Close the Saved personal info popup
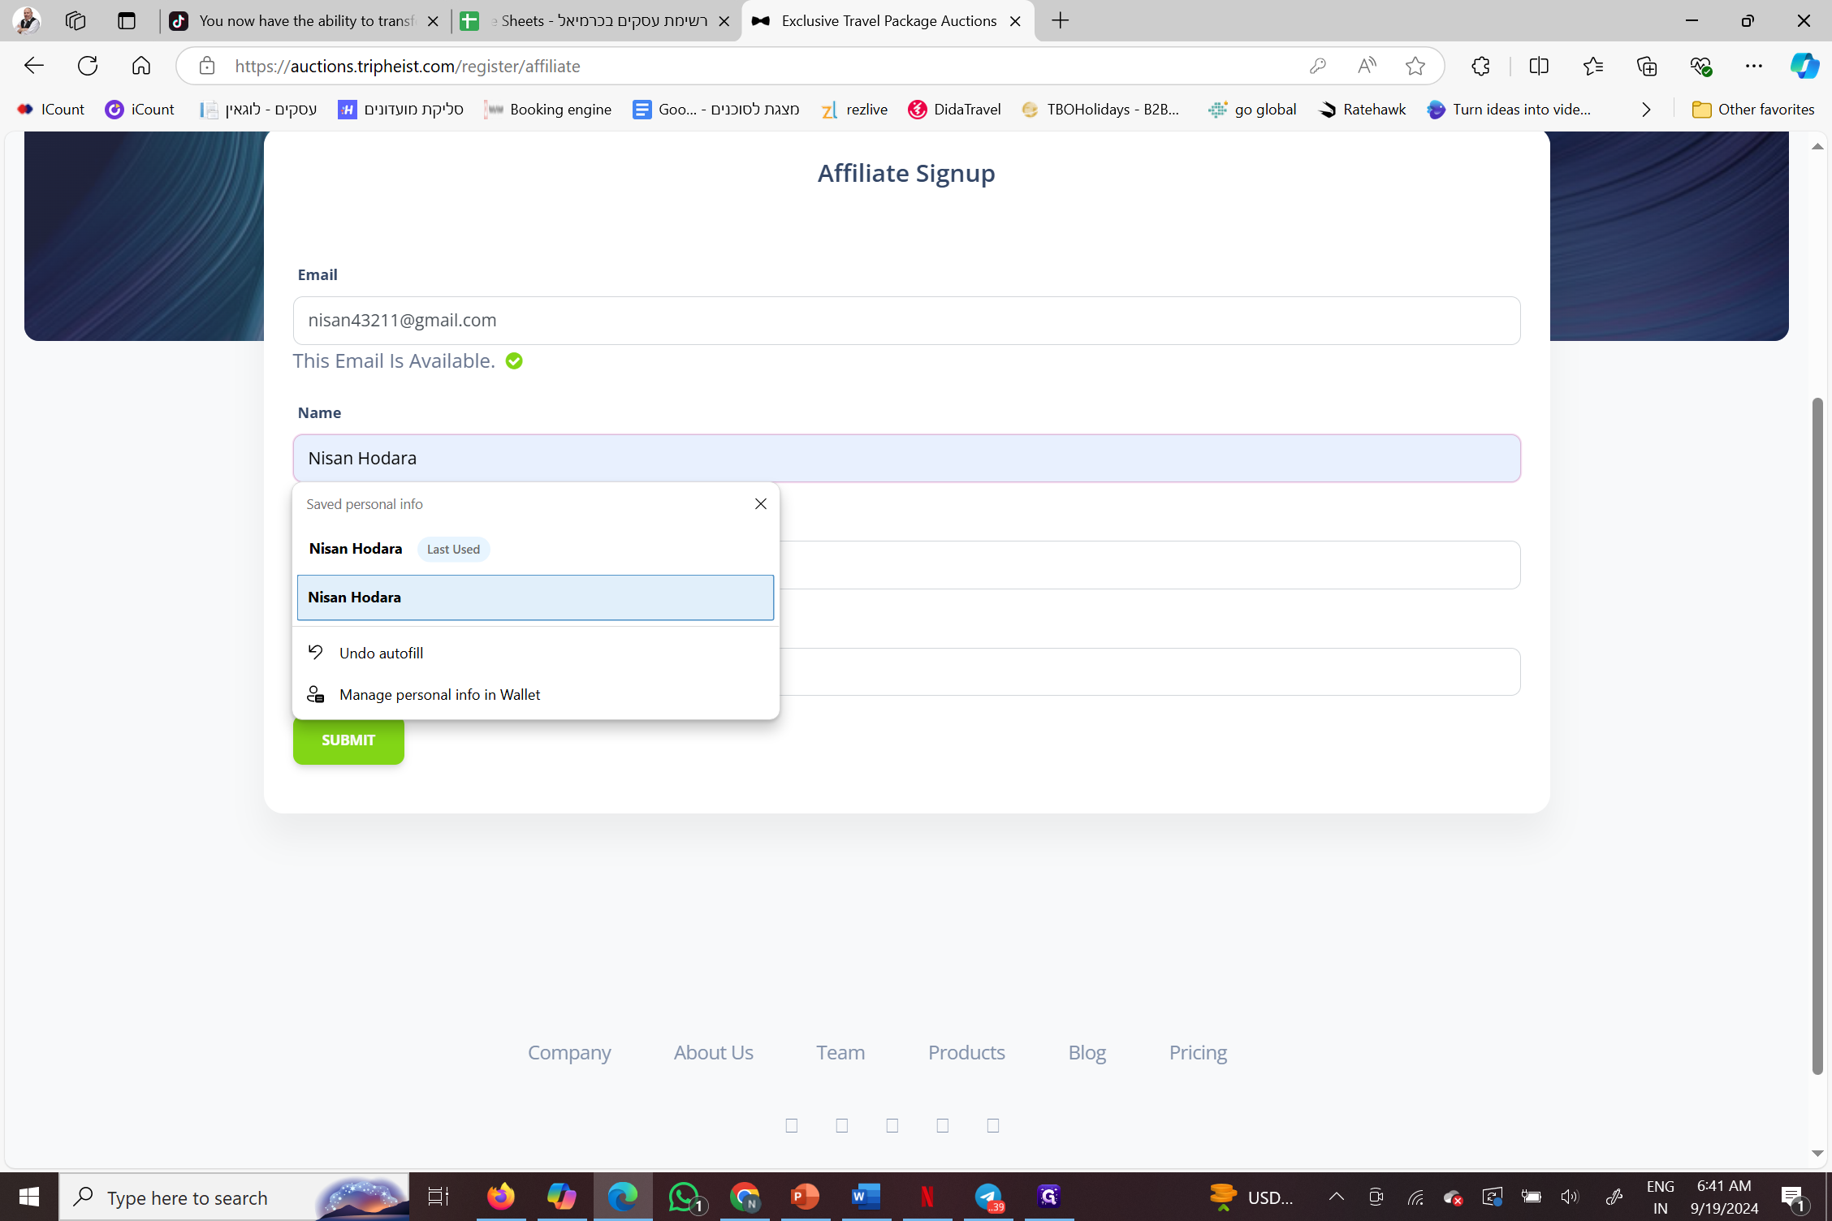1832x1221 pixels. coord(760,504)
